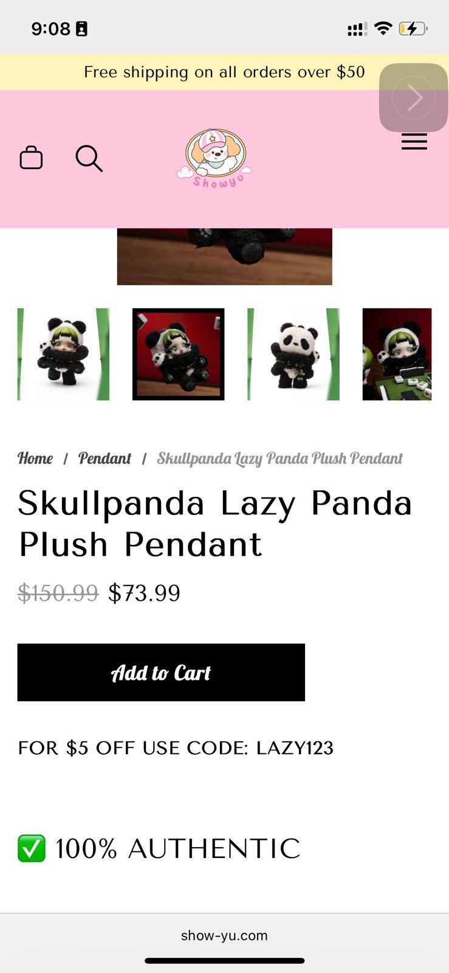Select the plain panda plush thumbnail

[293, 354]
